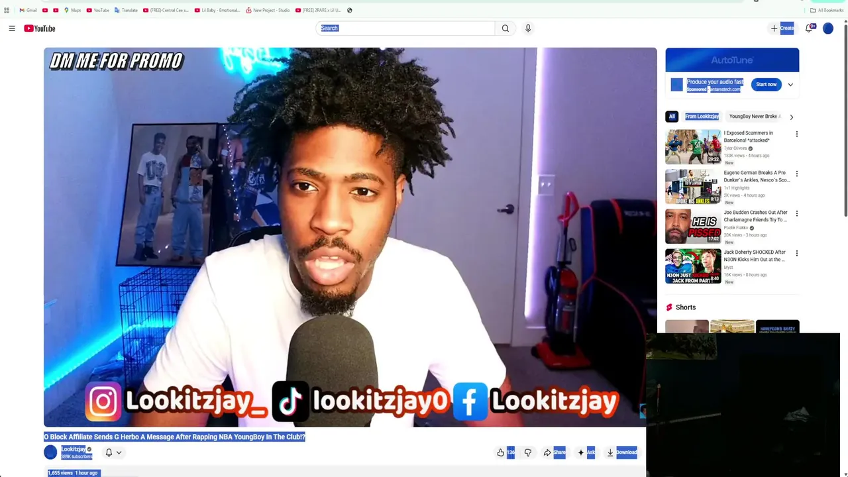Open the Create button with plus

click(x=782, y=28)
